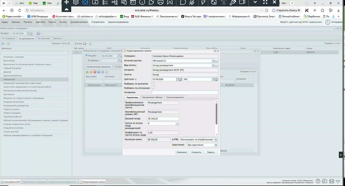The width and height of the screenshot is (345, 186).
Task: Switch to Настроечные таблицы tab
Action: (152, 97)
